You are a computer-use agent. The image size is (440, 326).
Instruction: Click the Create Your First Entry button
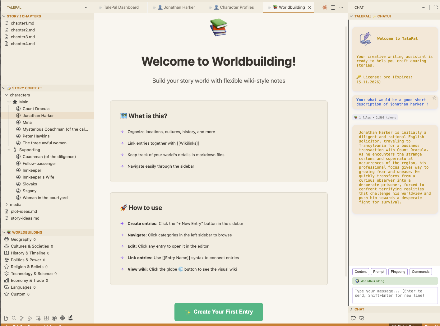[219, 312]
